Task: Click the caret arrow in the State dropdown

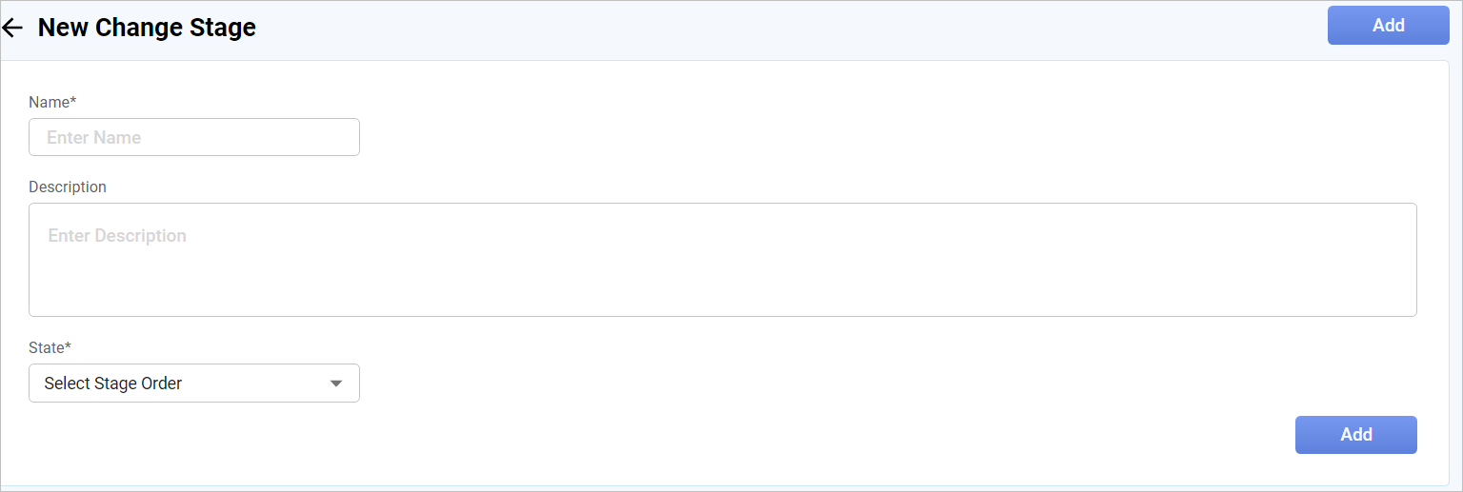Action: (x=335, y=384)
